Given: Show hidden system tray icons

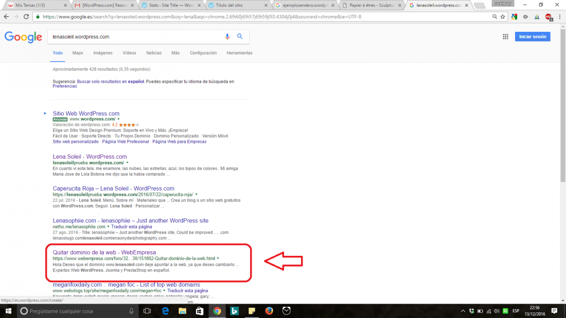Looking at the screenshot, I should point(463,311).
